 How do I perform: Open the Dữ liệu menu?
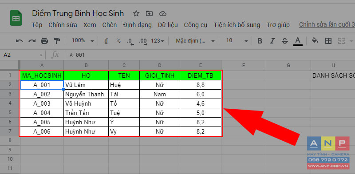pyautogui.click(x=168, y=25)
